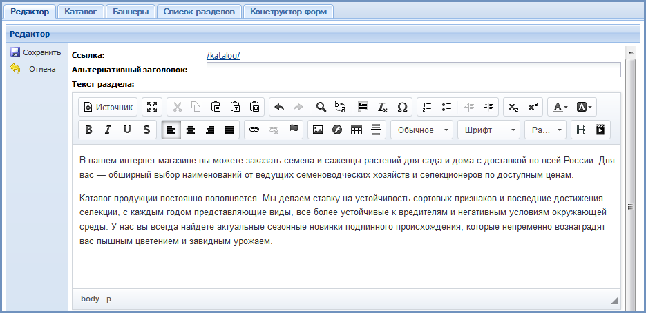Click the Insert link chain icon
646x313 pixels.
pos(254,129)
